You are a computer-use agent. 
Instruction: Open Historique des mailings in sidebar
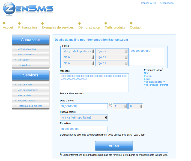click(30, 106)
